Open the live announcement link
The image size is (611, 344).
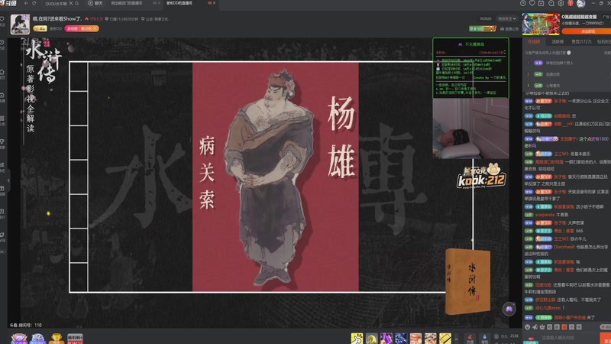click(509, 28)
